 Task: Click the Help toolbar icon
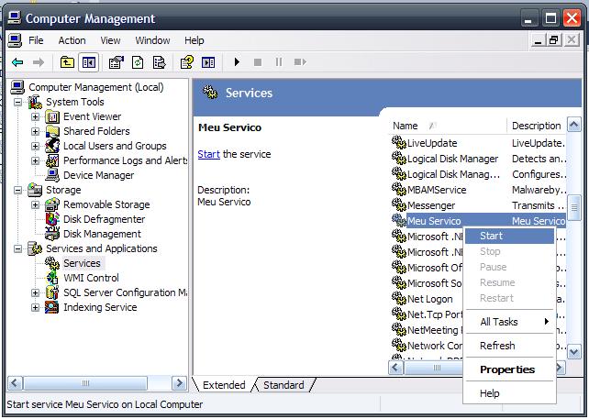(x=186, y=62)
